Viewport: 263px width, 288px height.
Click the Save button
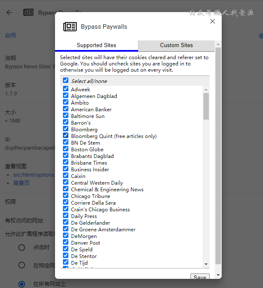(200, 276)
